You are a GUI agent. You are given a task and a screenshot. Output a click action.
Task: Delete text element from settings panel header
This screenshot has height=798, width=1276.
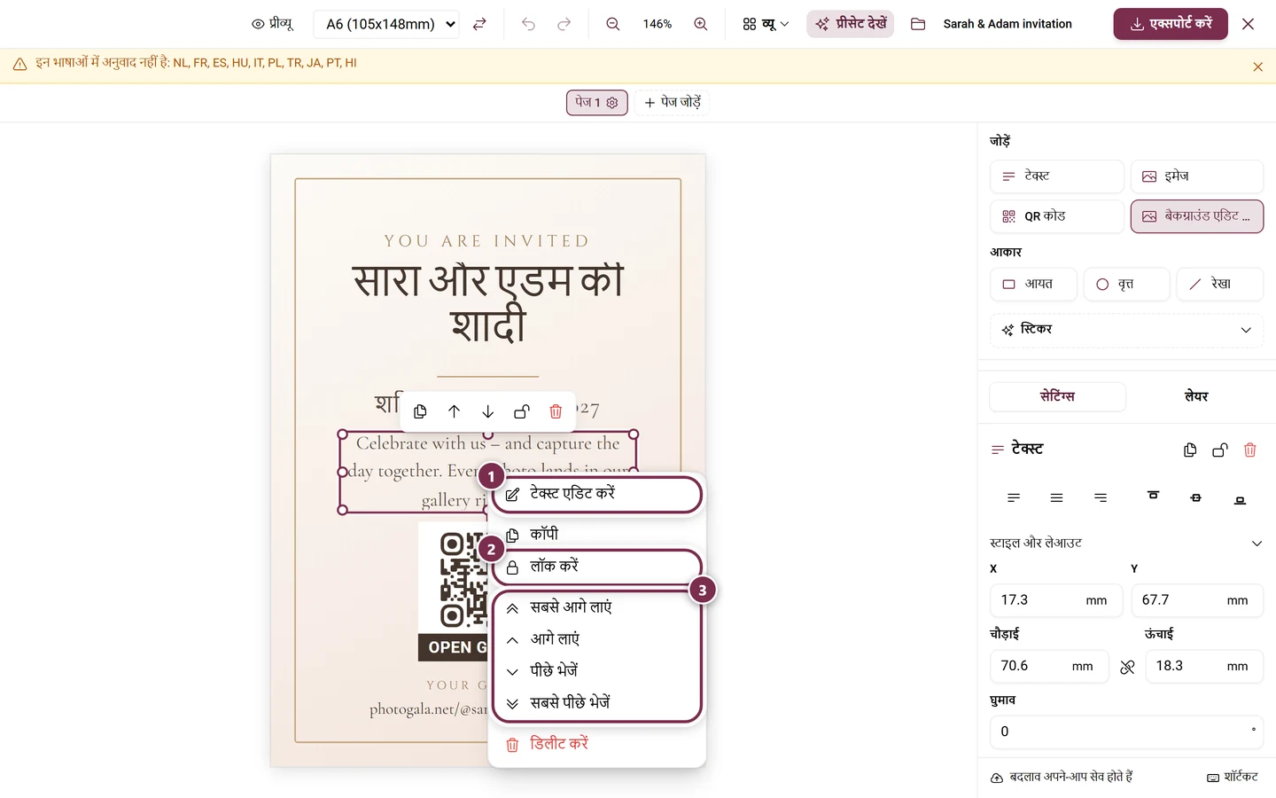point(1249,450)
